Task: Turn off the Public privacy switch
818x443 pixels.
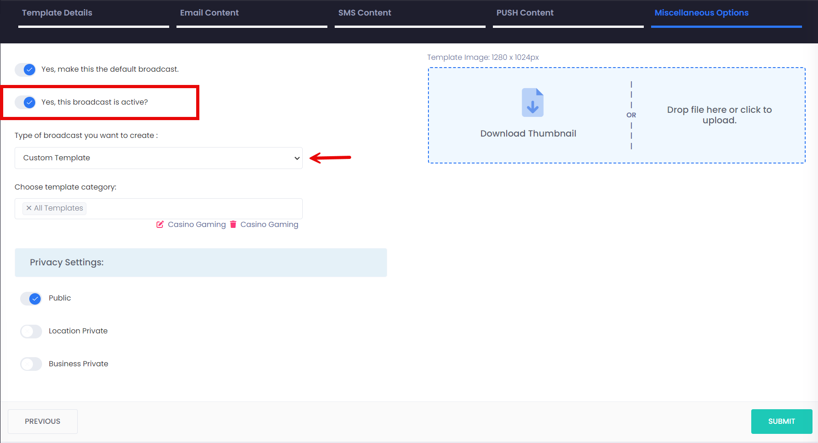Action: [31, 299]
